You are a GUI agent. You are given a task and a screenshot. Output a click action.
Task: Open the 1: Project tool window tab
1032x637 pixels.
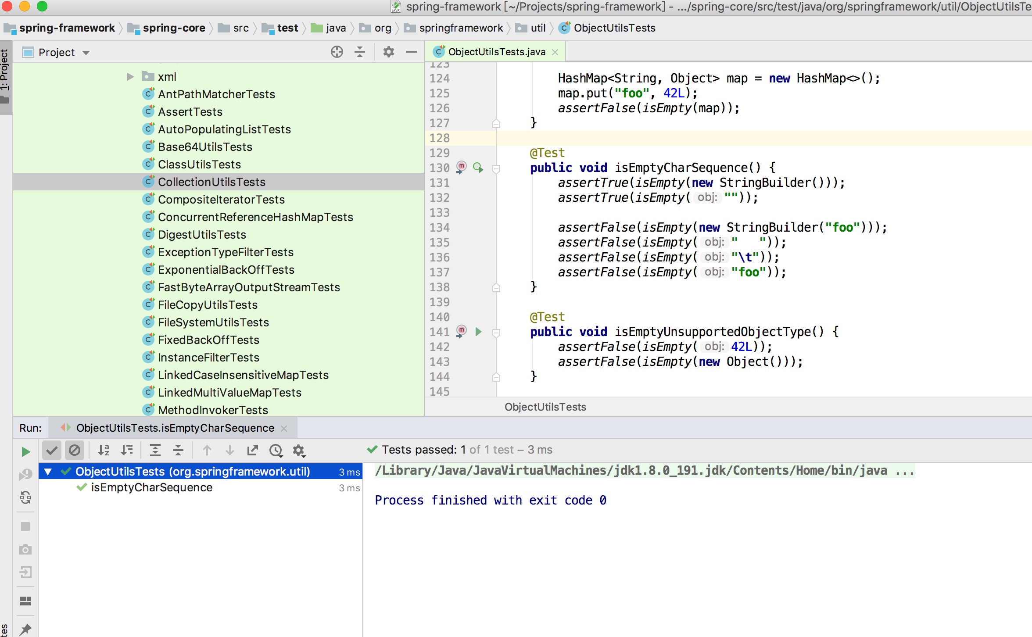tap(5, 77)
